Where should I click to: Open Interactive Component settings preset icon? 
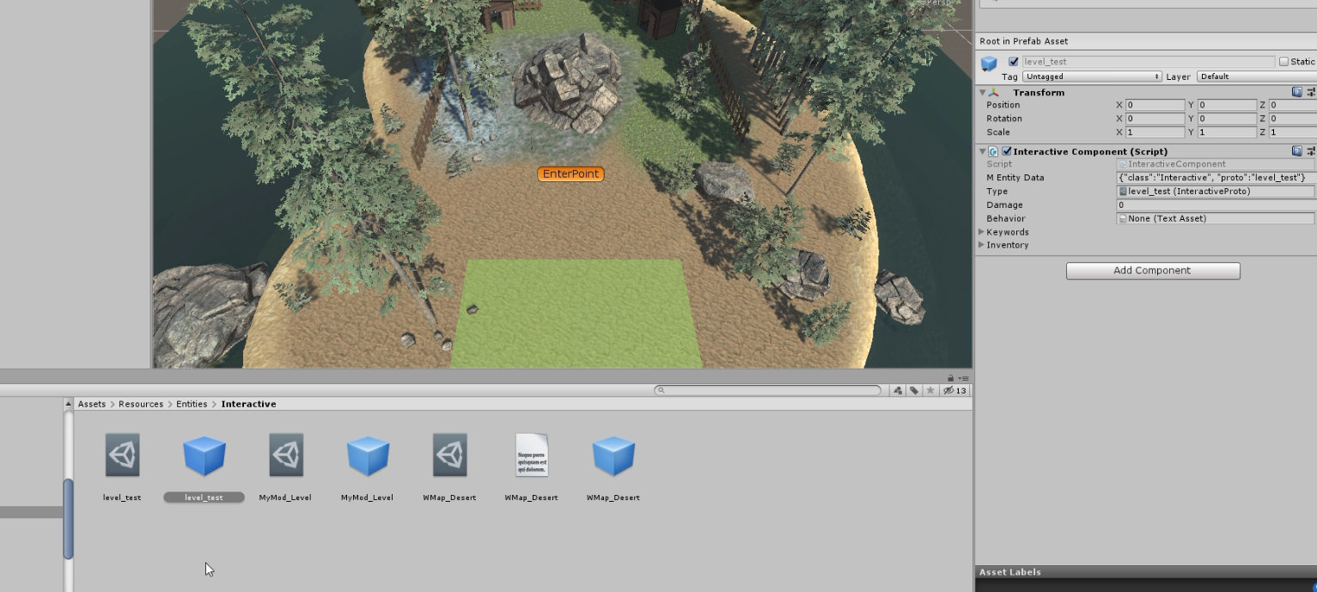[x=1311, y=151]
